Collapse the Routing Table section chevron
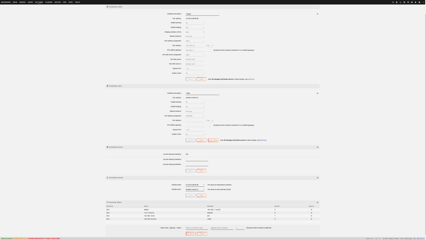 317,202
